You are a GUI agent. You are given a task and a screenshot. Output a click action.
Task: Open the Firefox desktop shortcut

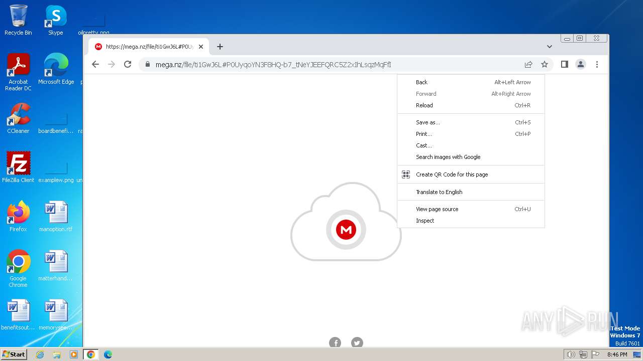18,217
